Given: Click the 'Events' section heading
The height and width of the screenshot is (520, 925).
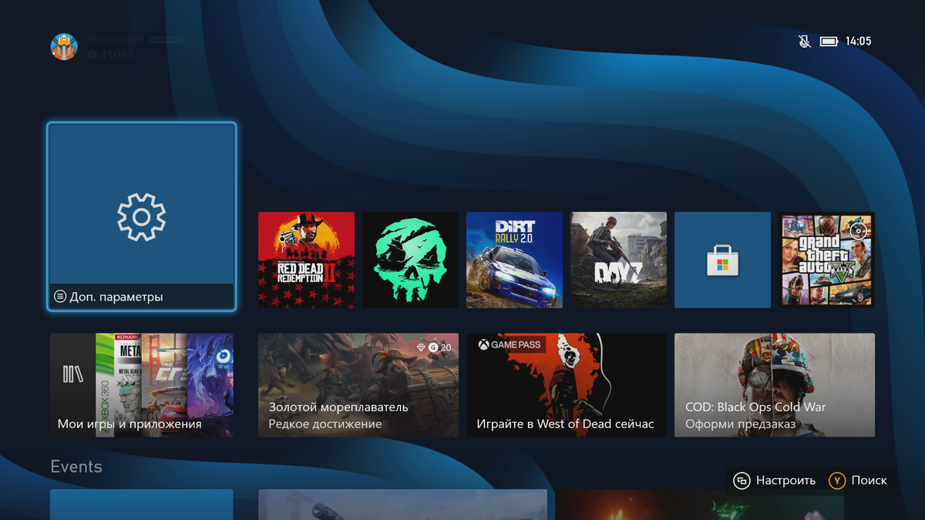Looking at the screenshot, I should pyautogui.click(x=76, y=467).
